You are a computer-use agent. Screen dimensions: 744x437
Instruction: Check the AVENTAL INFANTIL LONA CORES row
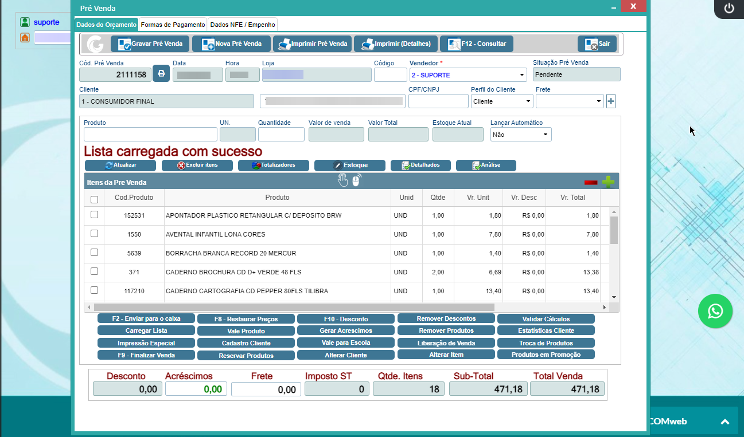(95, 234)
